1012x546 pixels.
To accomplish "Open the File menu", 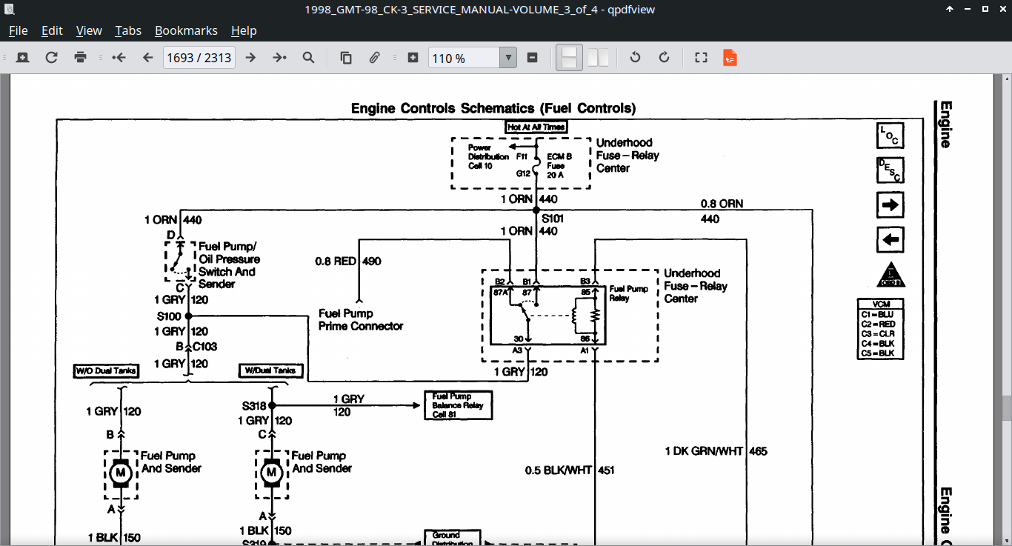I will [18, 30].
